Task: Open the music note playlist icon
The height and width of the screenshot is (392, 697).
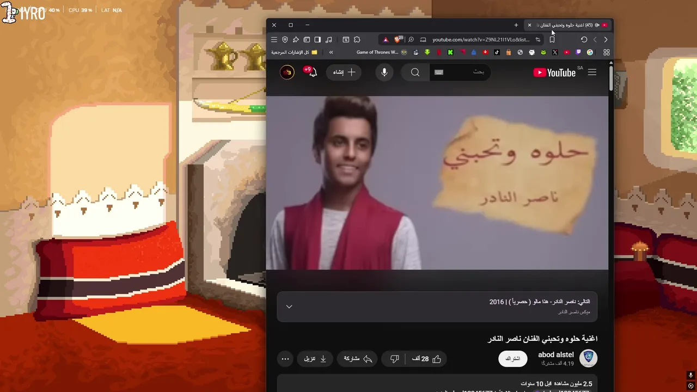Action: point(329,40)
